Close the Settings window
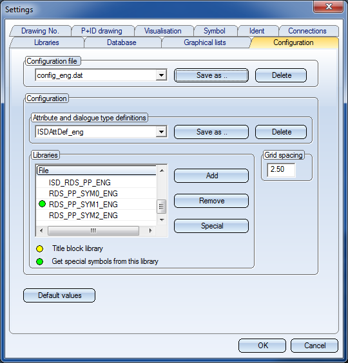This screenshot has width=348, height=363. coord(328,6)
